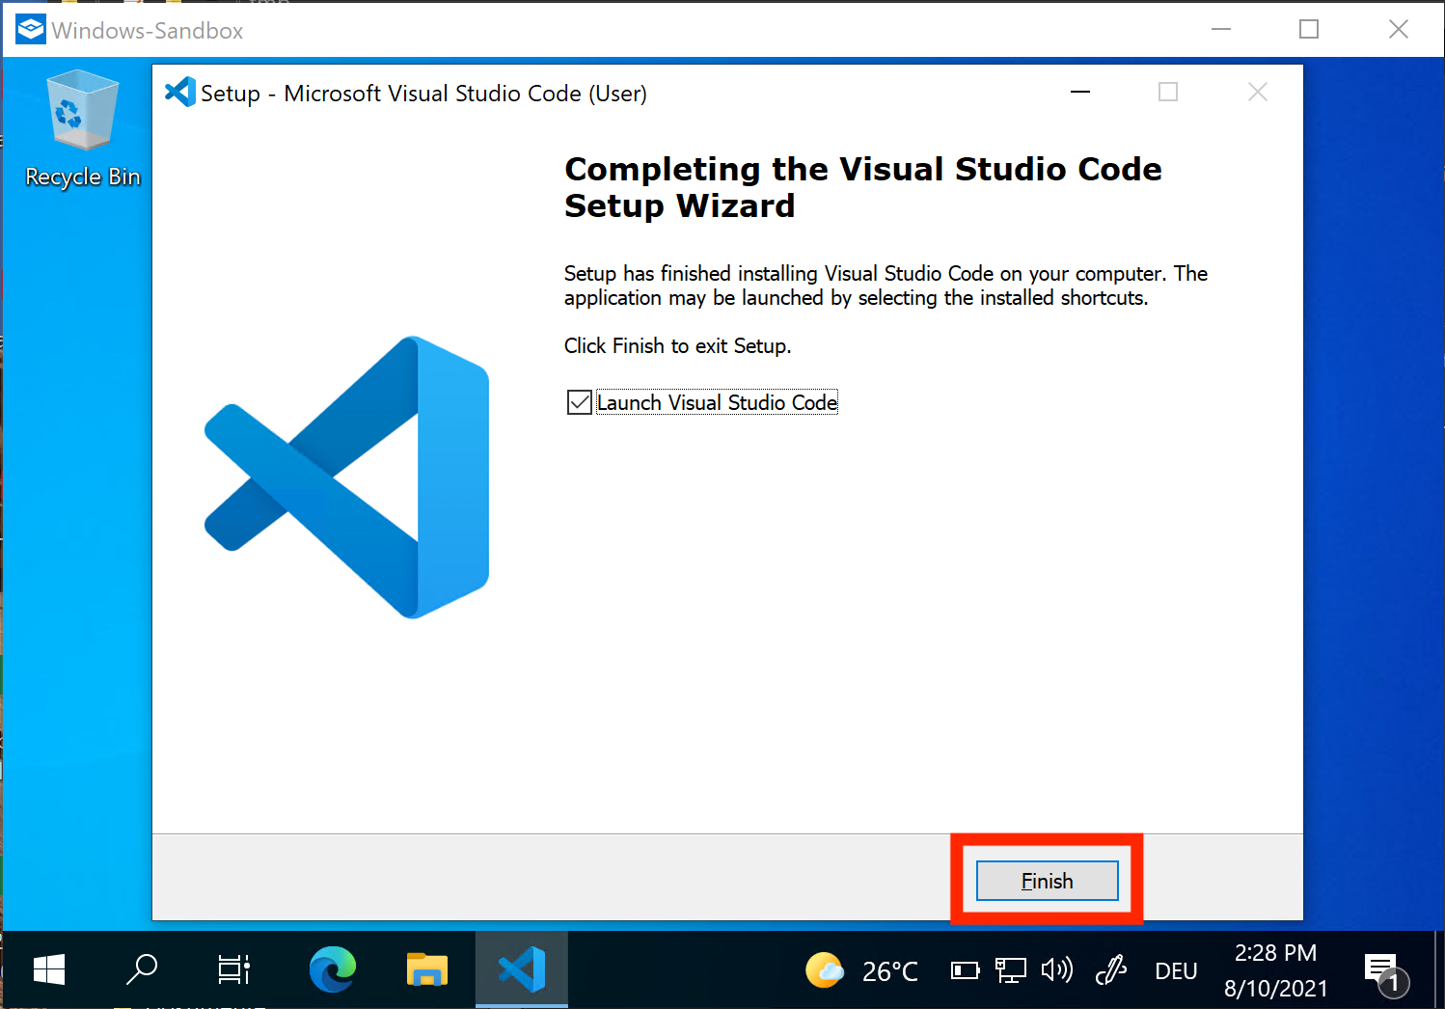
Task: Open the weather widget showing 26°C
Action: (861, 970)
